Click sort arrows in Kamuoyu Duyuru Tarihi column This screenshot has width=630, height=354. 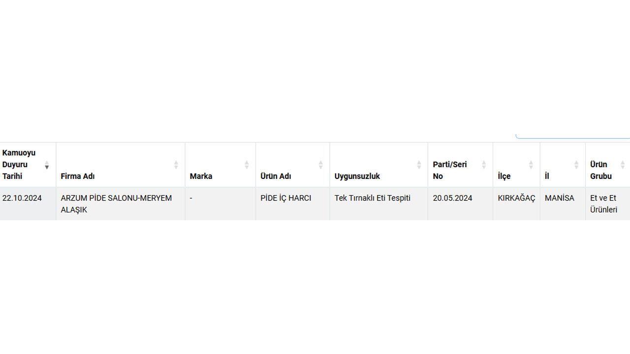[47, 165]
